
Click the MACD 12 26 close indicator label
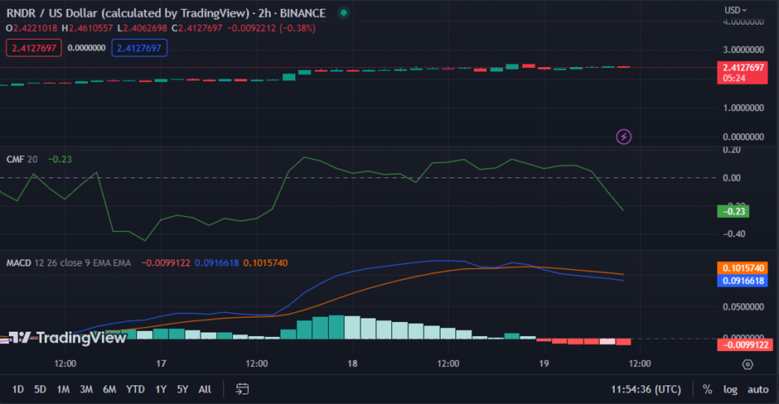click(x=69, y=263)
